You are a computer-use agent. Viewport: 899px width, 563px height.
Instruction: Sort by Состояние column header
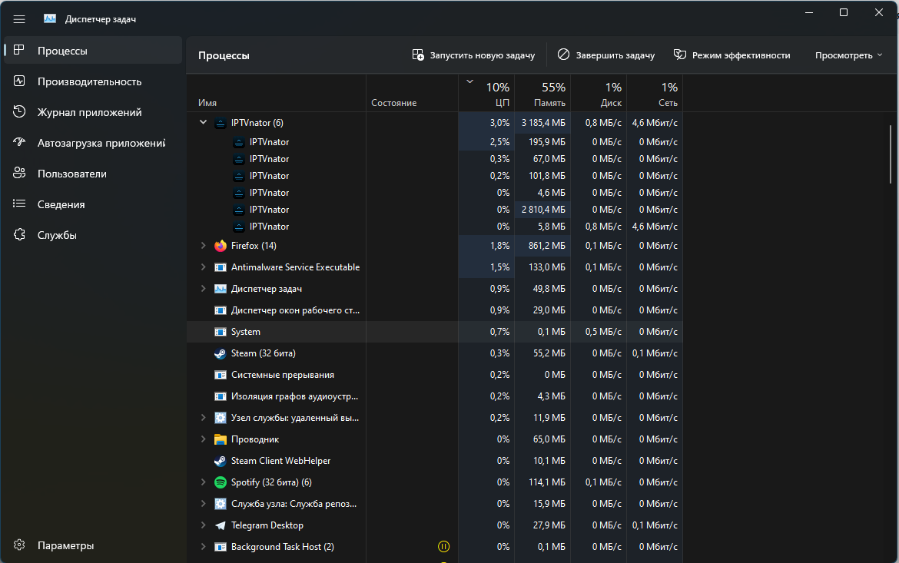coord(412,93)
